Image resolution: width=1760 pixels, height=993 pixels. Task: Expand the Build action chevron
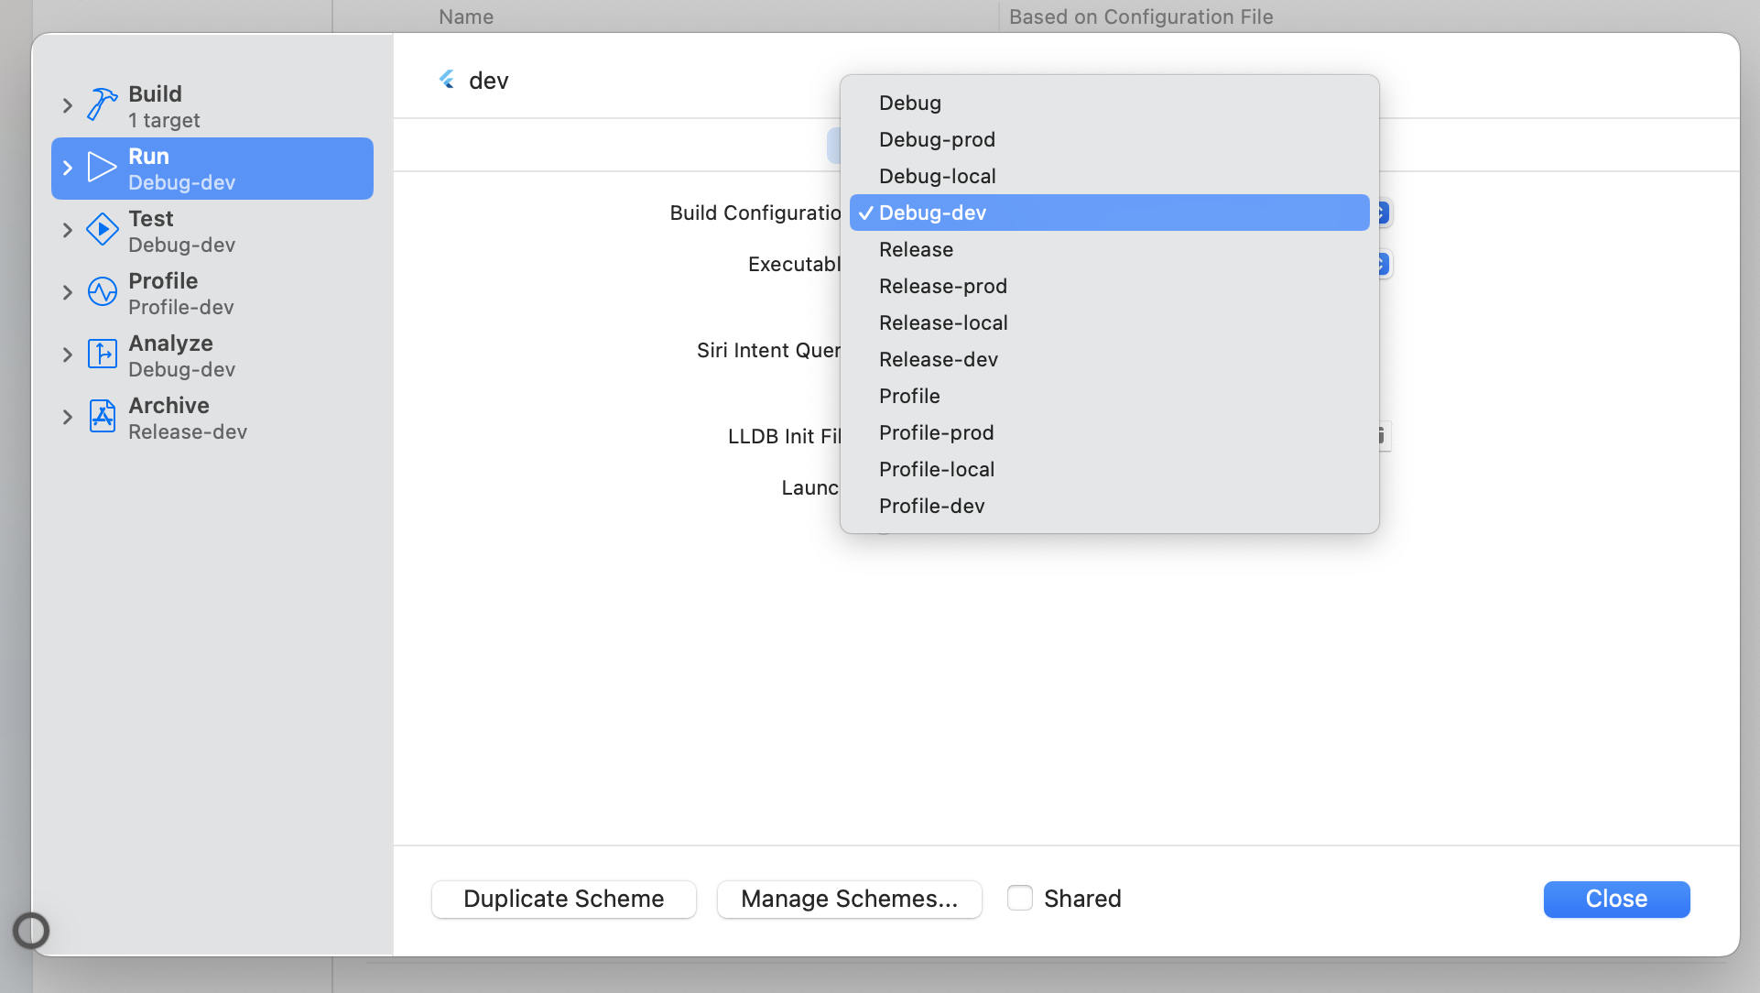(67, 105)
